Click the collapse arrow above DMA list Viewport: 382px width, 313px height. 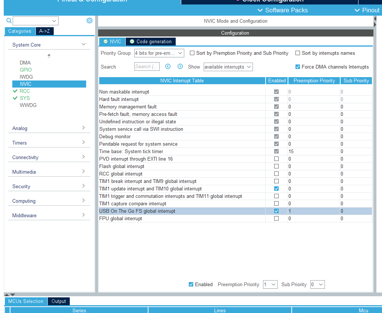click(x=49, y=56)
